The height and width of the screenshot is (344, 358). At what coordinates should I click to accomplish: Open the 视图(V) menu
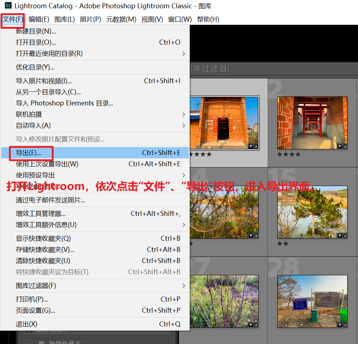[x=152, y=19]
